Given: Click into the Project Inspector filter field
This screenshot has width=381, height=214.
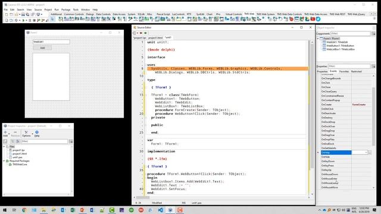Looking at the screenshot, I should tap(44, 141).
